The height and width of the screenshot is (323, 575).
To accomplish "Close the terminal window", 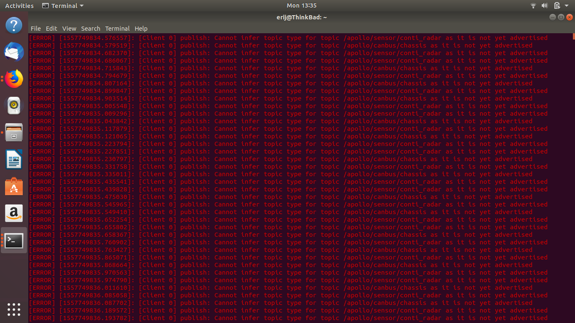I will pos(570,17).
